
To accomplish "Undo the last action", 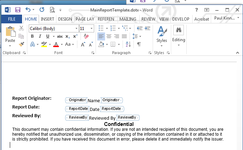I will tap(28, 10).
